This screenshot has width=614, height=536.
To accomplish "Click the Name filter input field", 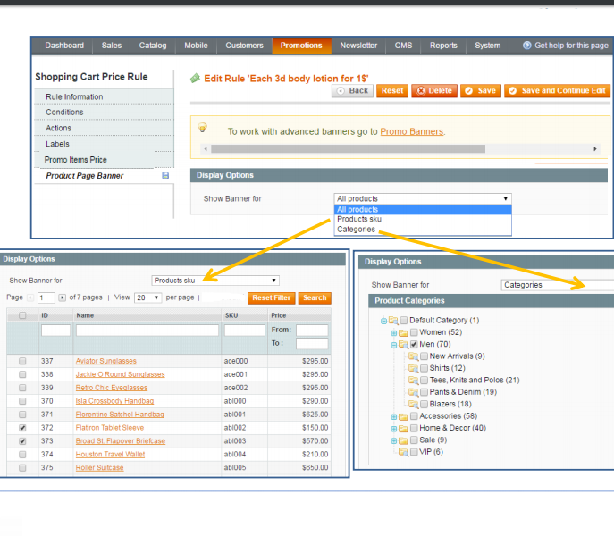I will (x=147, y=331).
